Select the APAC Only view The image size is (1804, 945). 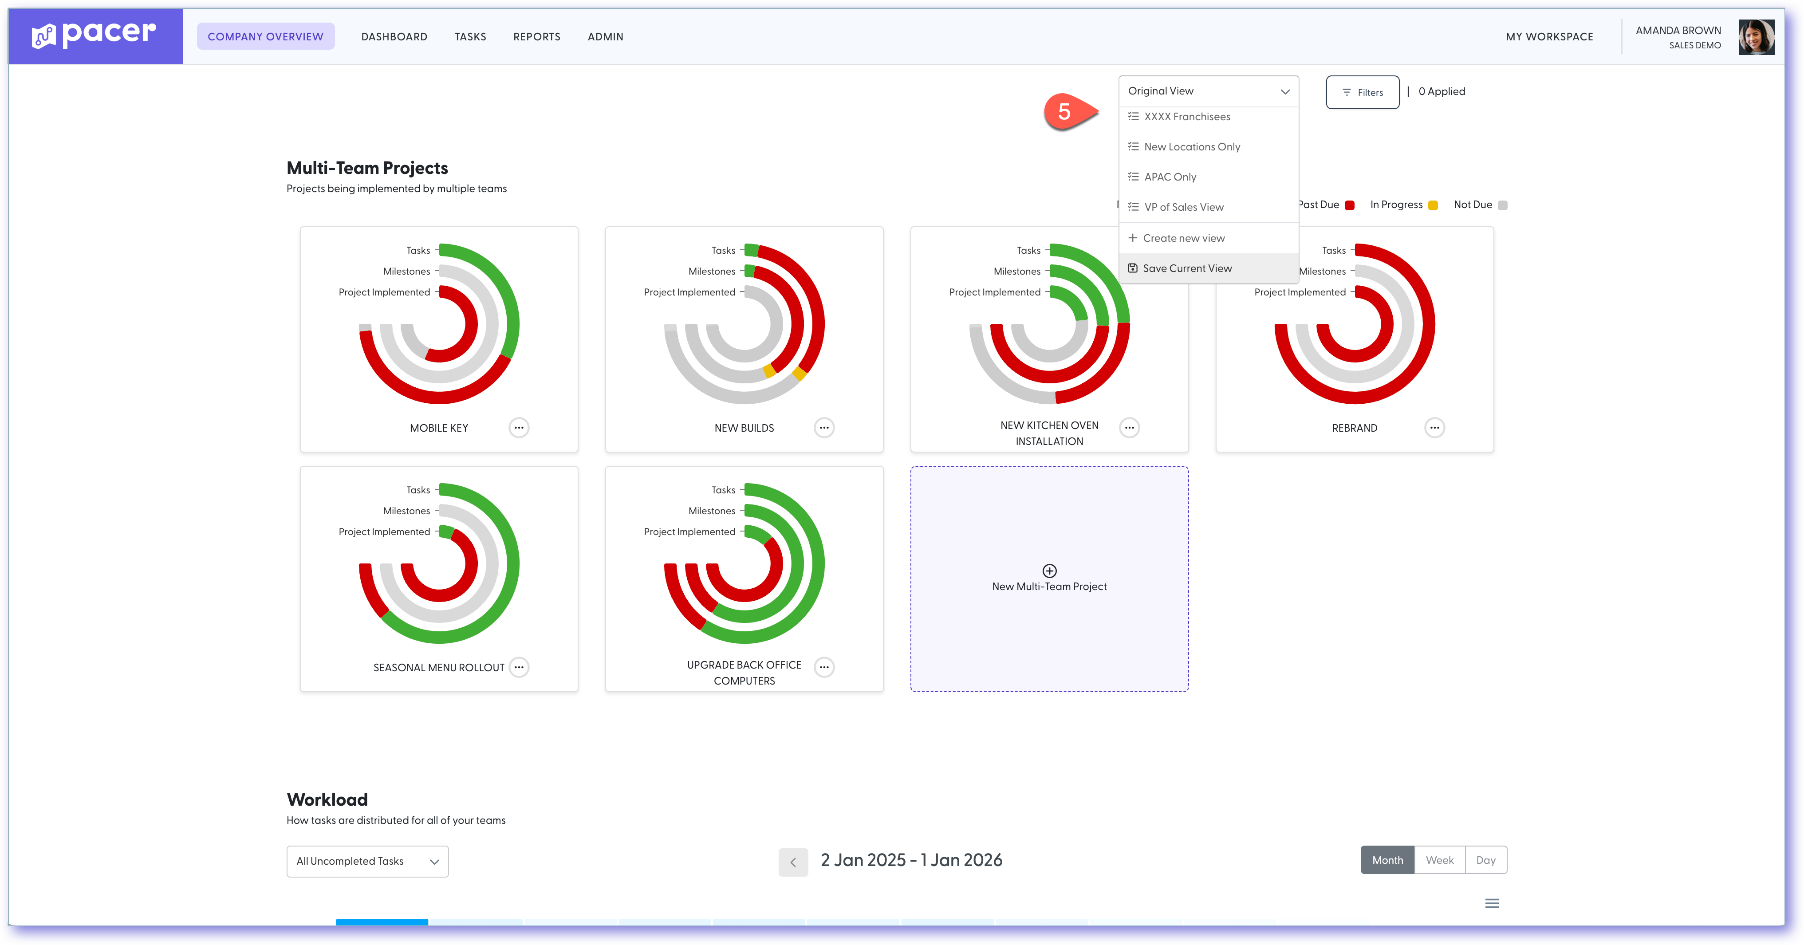(x=1209, y=177)
